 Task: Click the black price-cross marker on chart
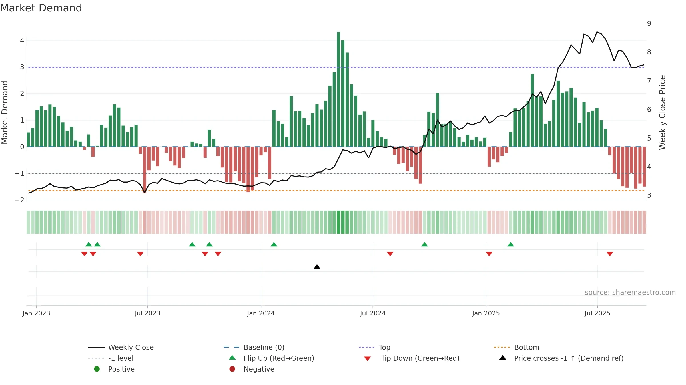coord(317,267)
